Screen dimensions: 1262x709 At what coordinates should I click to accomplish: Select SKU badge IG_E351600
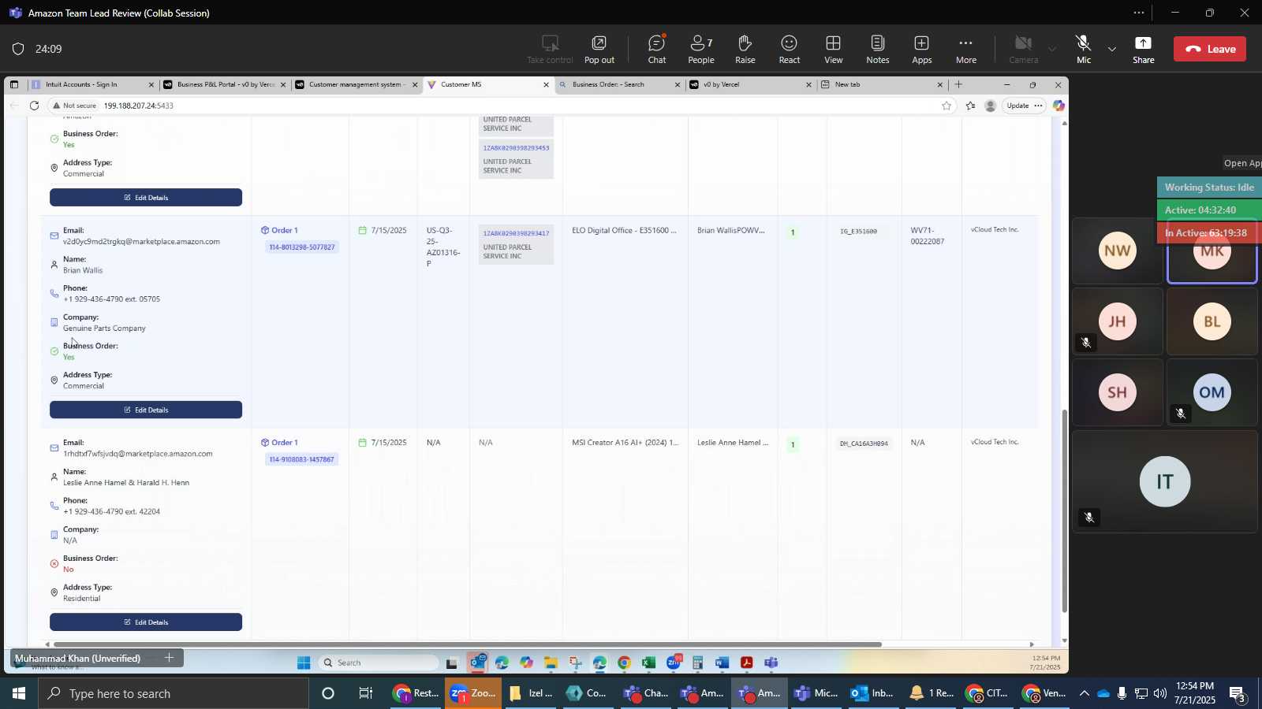tap(858, 232)
